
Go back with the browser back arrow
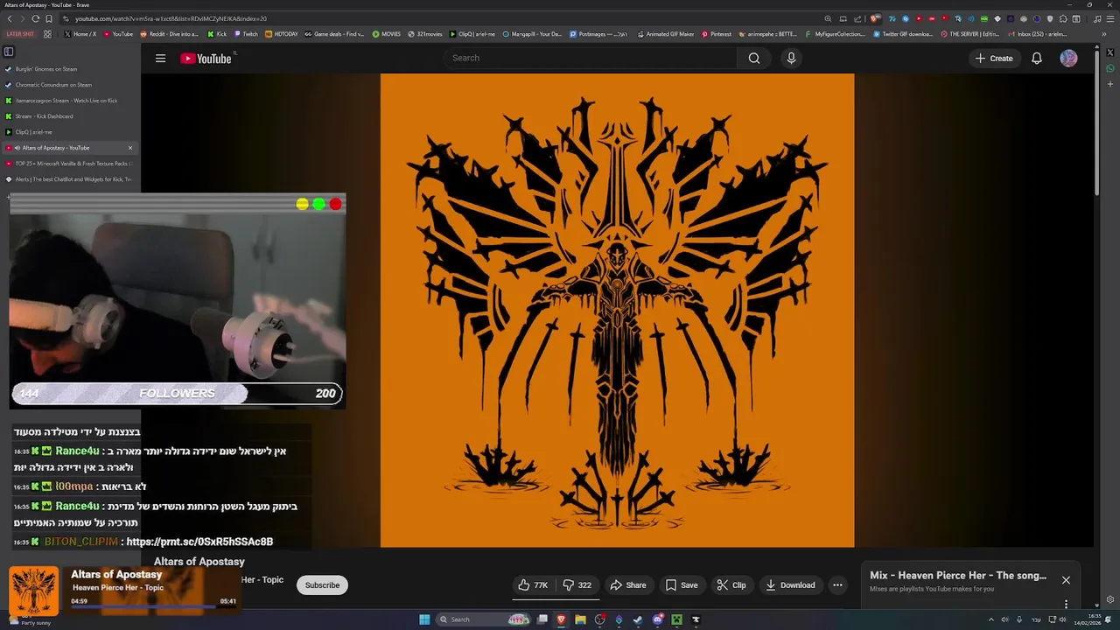click(10, 18)
